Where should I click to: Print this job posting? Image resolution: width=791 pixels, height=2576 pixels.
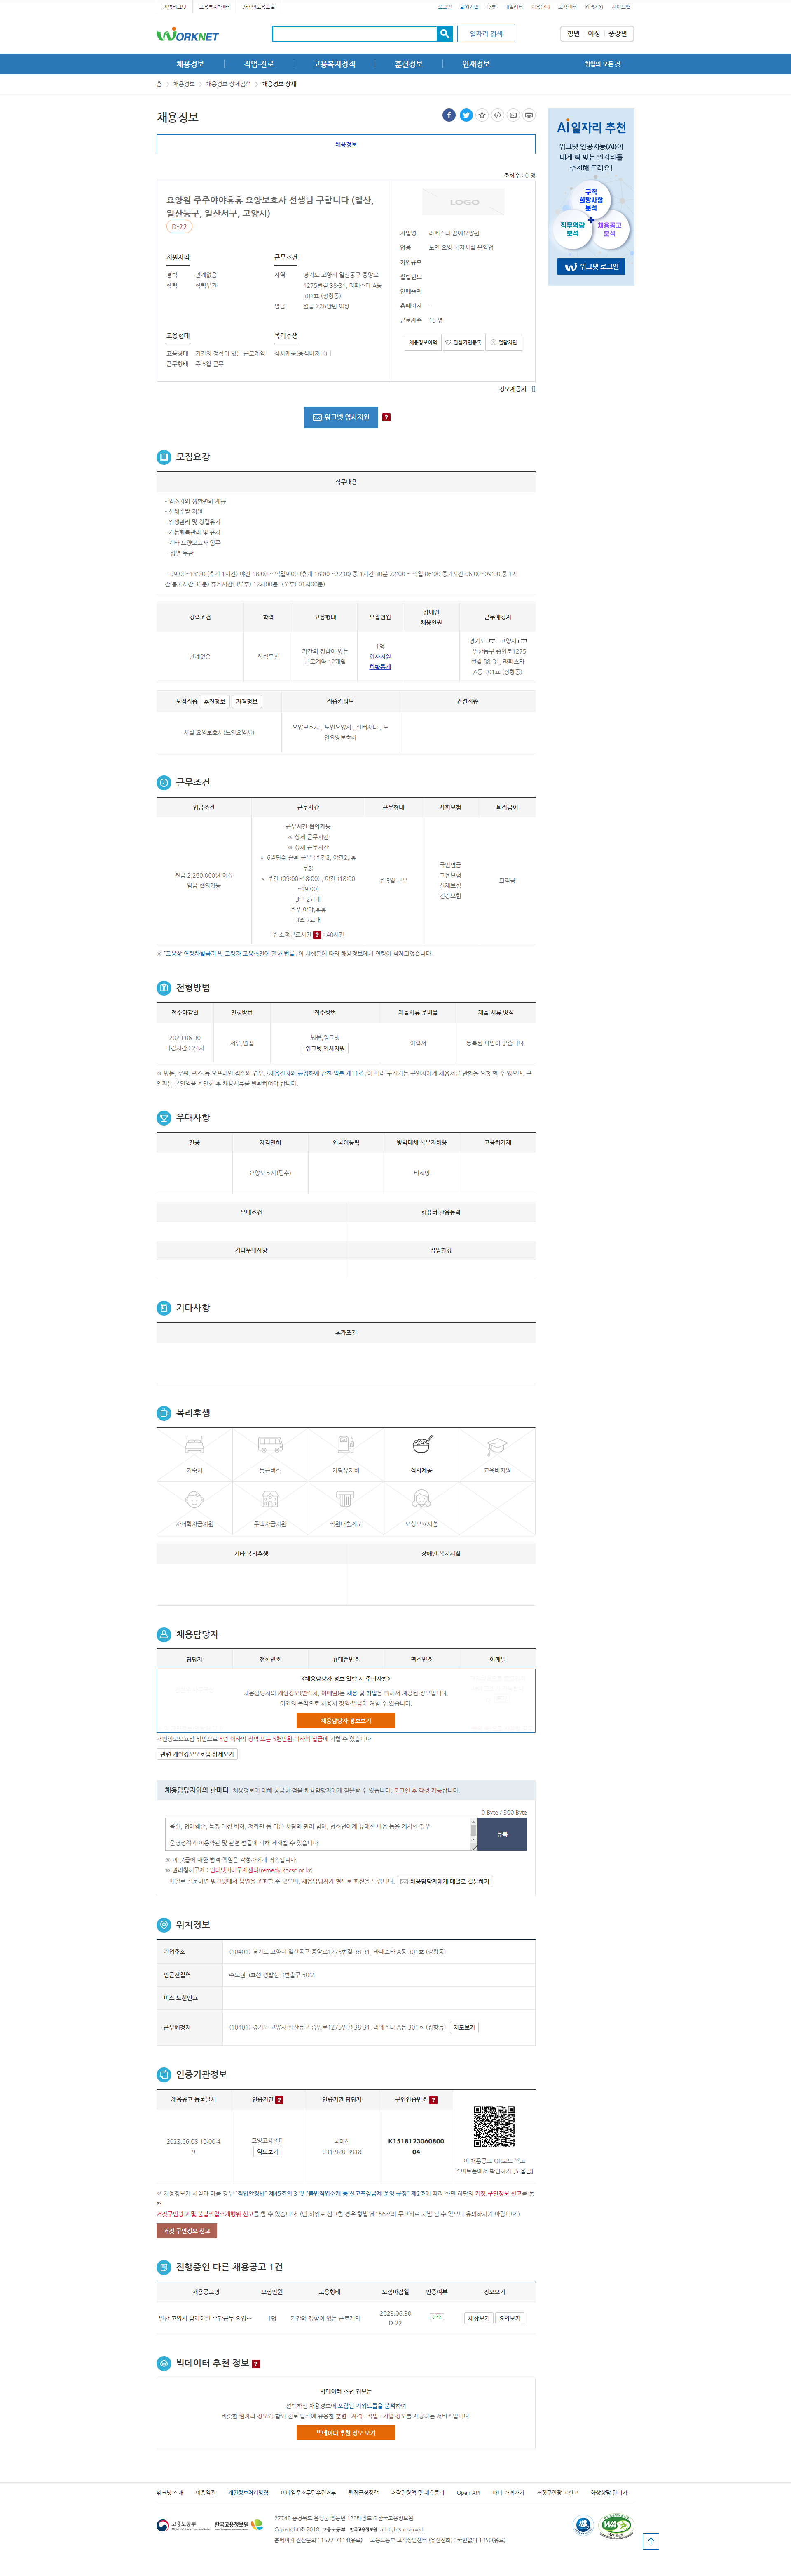(529, 115)
